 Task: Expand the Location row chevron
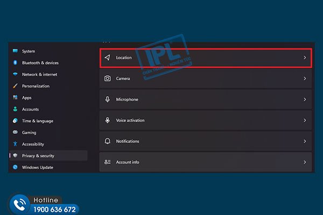pyautogui.click(x=305, y=58)
